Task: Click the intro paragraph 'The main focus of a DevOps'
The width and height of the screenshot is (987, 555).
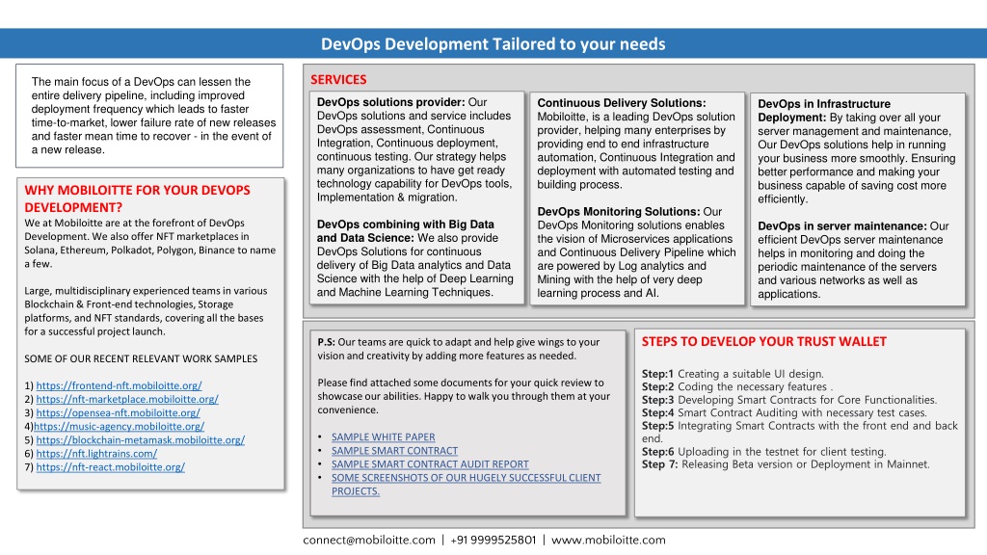Action: click(x=153, y=116)
